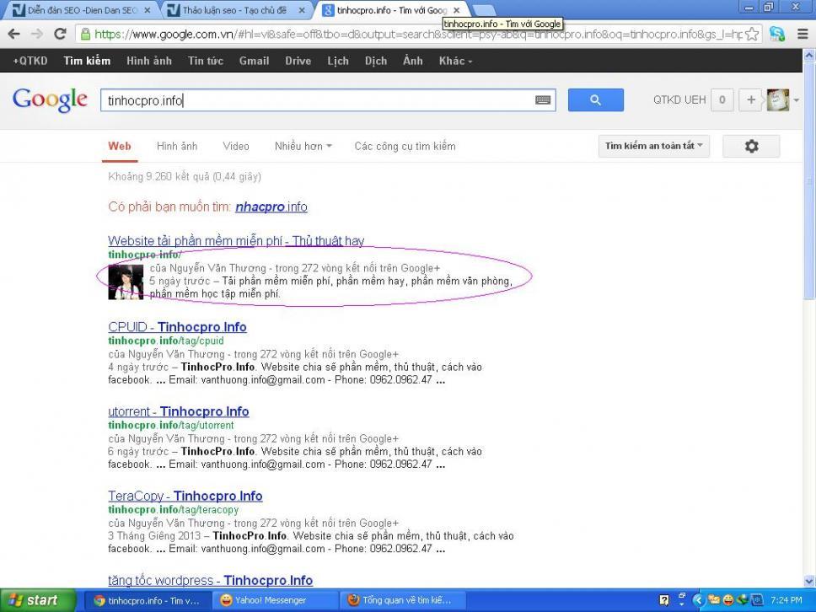The width and height of the screenshot is (816, 612).
Task: Open the Skype extension icon
Action: pyautogui.click(x=777, y=35)
